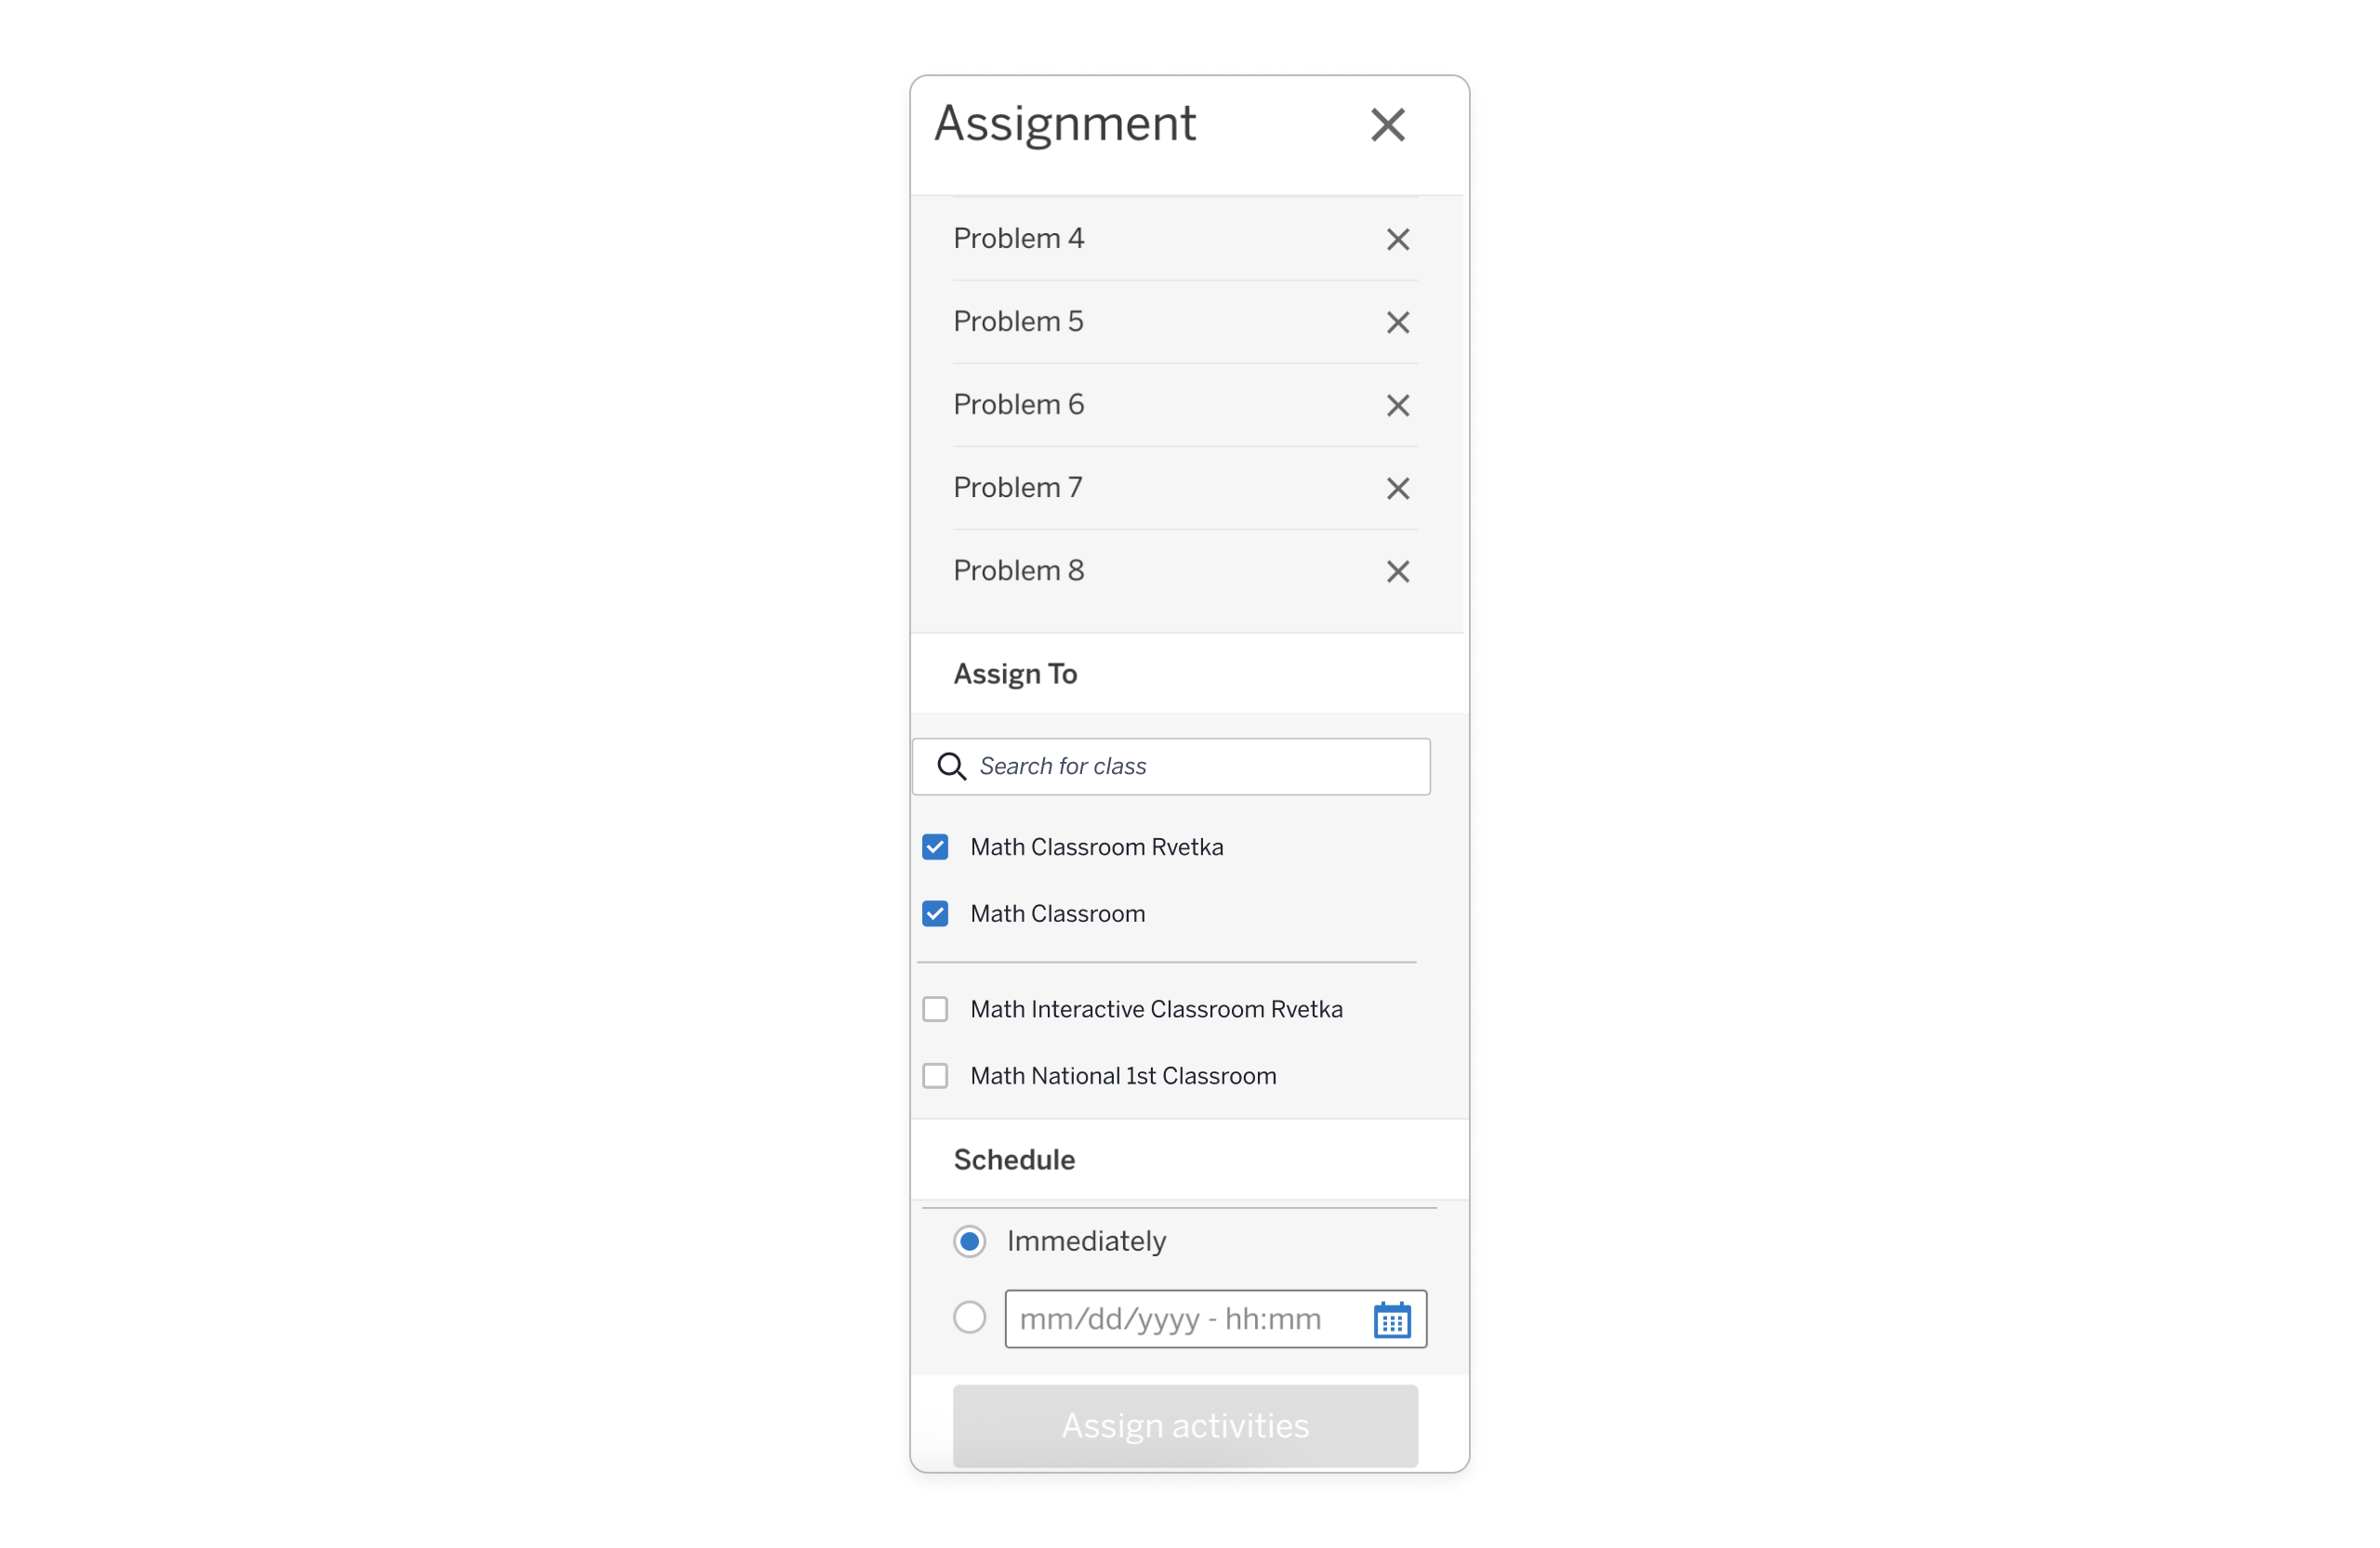Check Math National 1st Classroom

pyautogui.click(x=935, y=1076)
